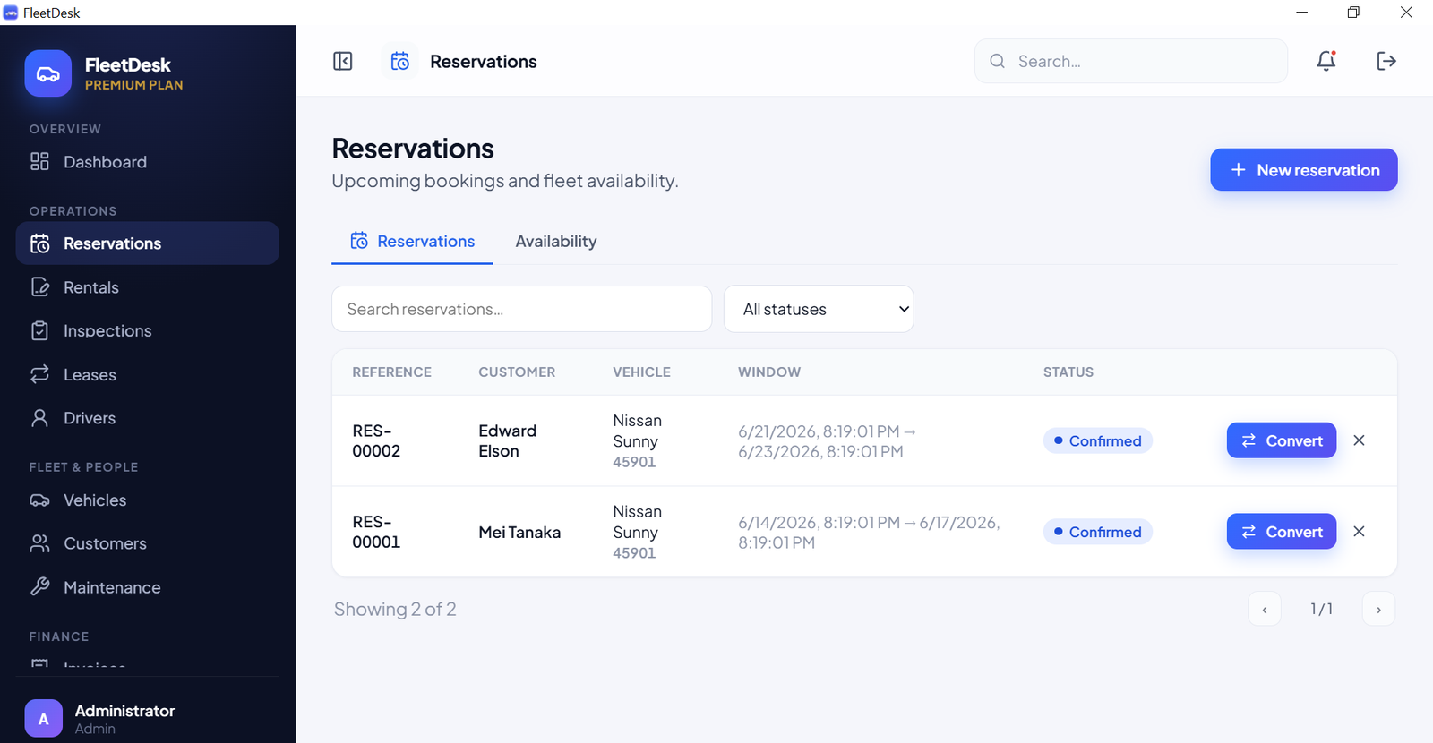Image resolution: width=1433 pixels, height=743 pixels.
Task: Click the Drivers person icon
Action: [x=39, y=418]
